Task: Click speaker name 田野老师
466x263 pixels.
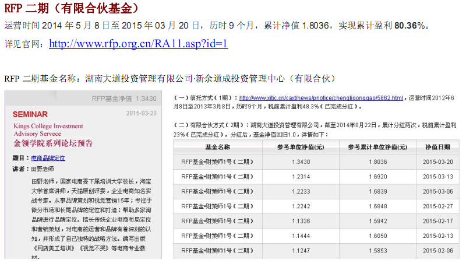Action: (x=43, y=169)
